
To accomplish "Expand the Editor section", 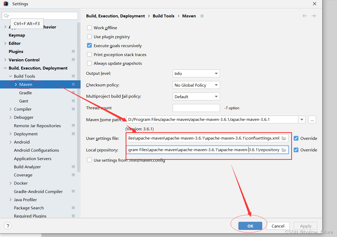I will coord(5,43).
